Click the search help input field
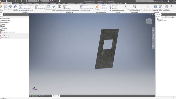Screen dimensions: 176x99 [144, 1]
